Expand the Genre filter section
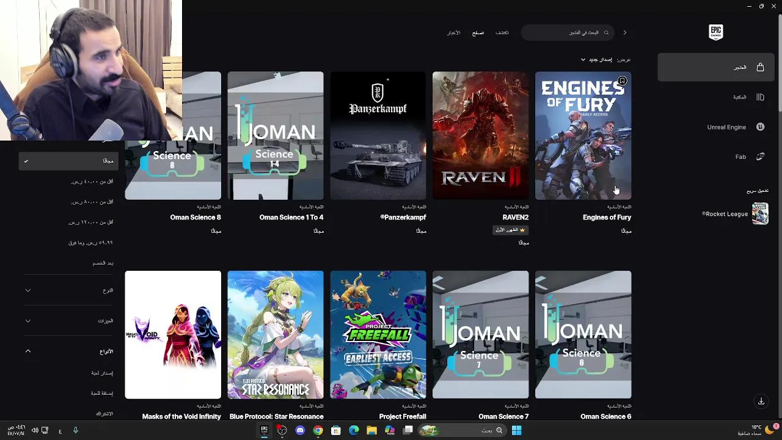This screenshot has height=440, width=782. [x=68, y=290]
